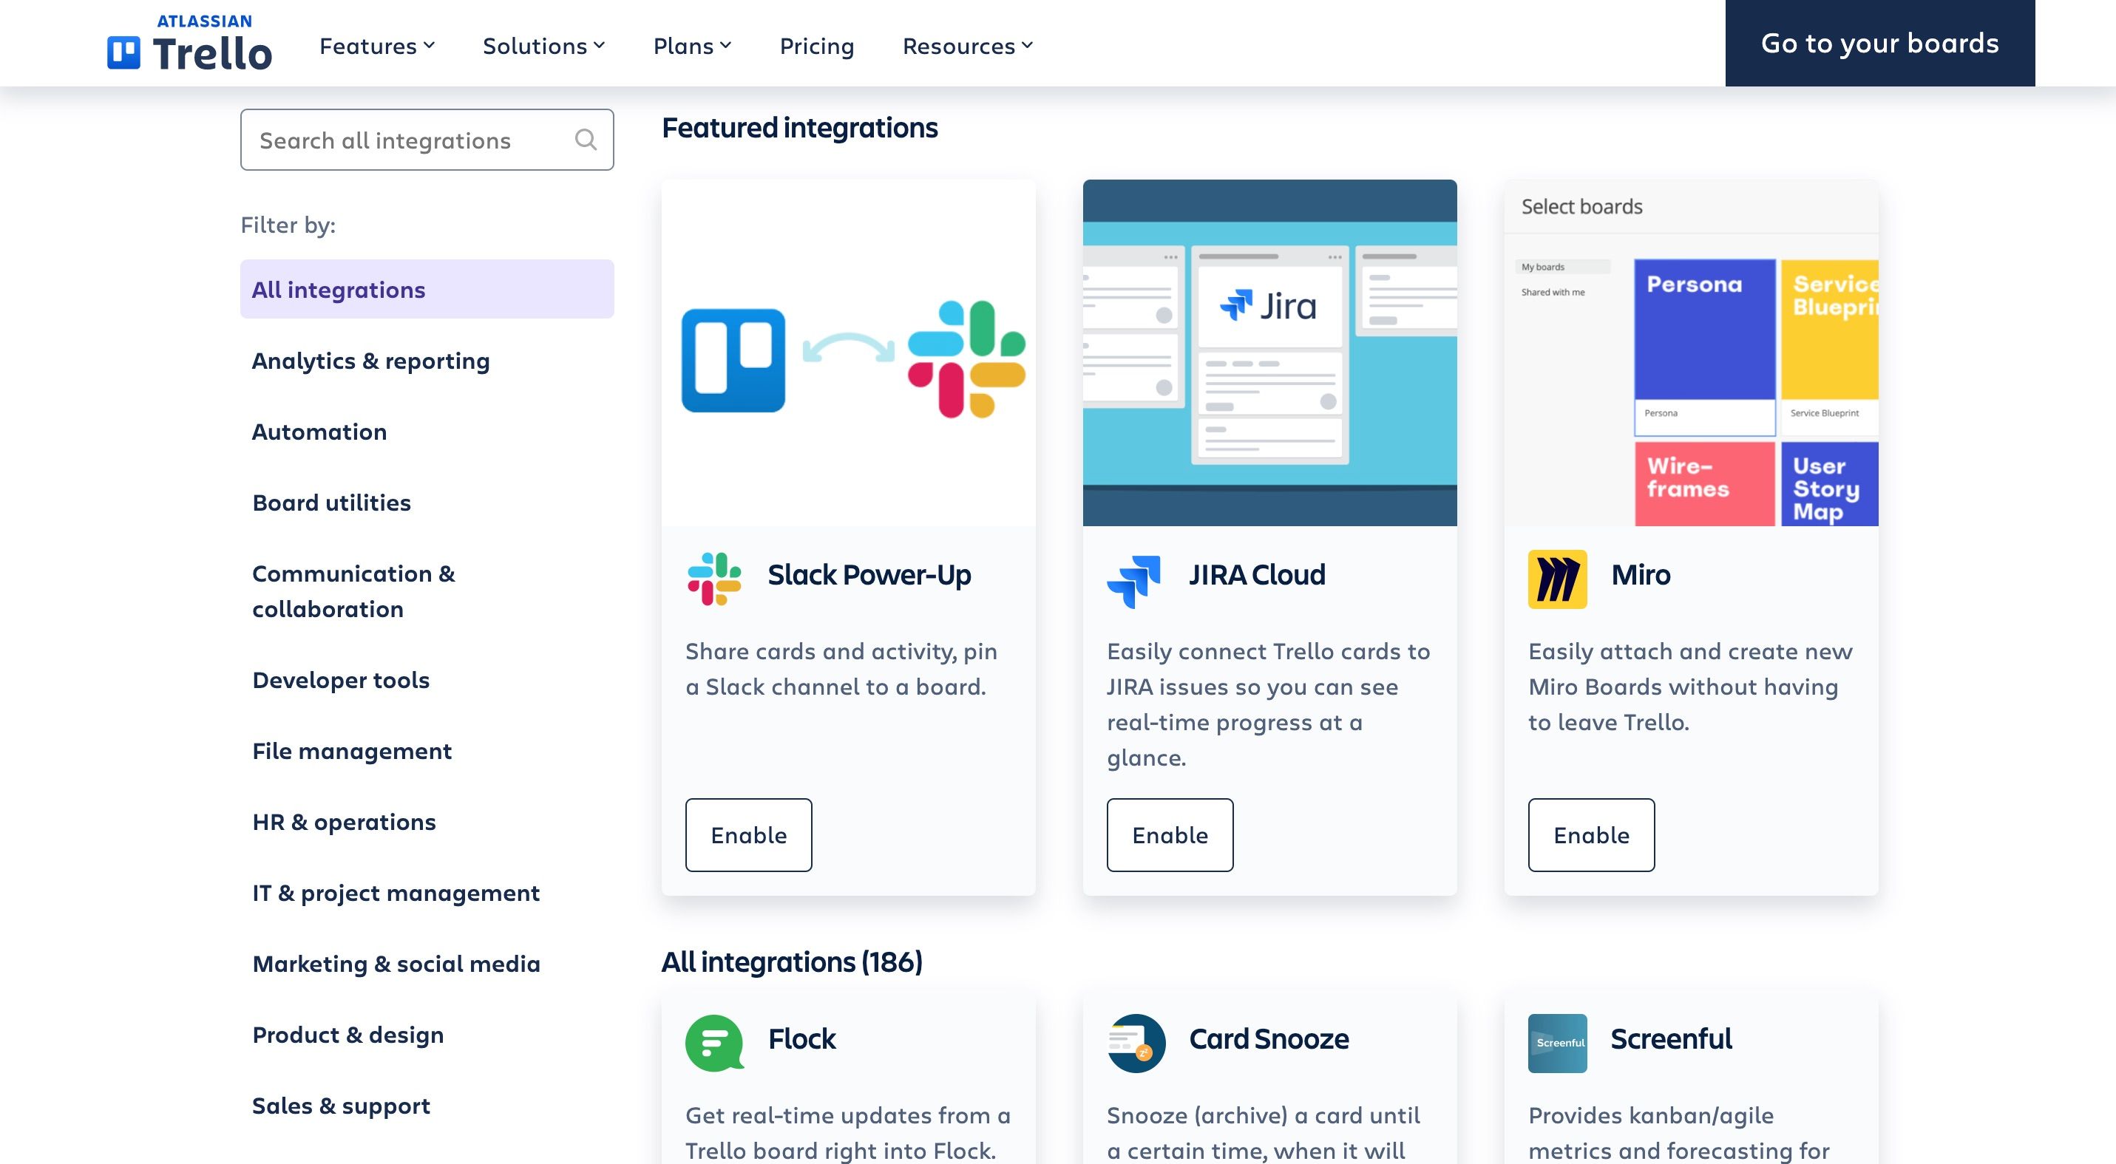This screenshot has width=2116, height=1164.
Task: Click the Pricing menu tab
Action: [x=817, y=43]
